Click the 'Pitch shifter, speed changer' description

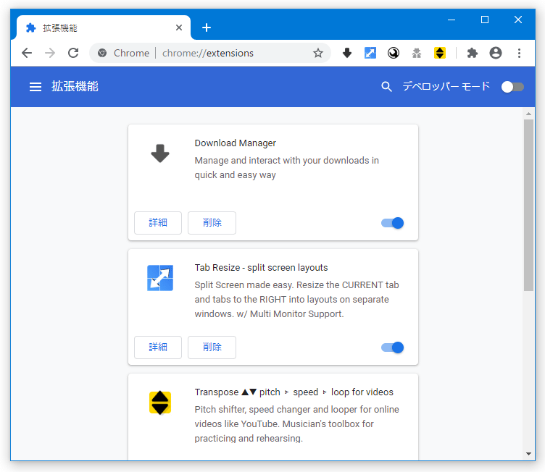297,424
